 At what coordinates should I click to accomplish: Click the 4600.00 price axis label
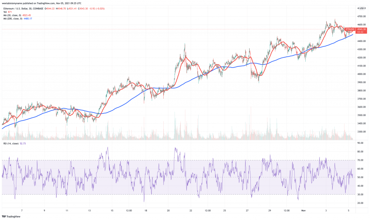click(x=361, y=25)
